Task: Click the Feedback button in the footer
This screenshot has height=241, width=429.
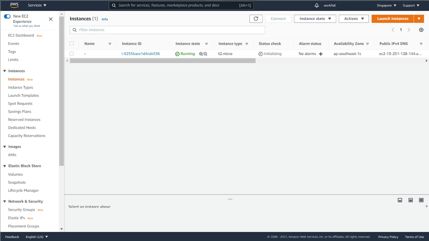Action: [12, 237]
